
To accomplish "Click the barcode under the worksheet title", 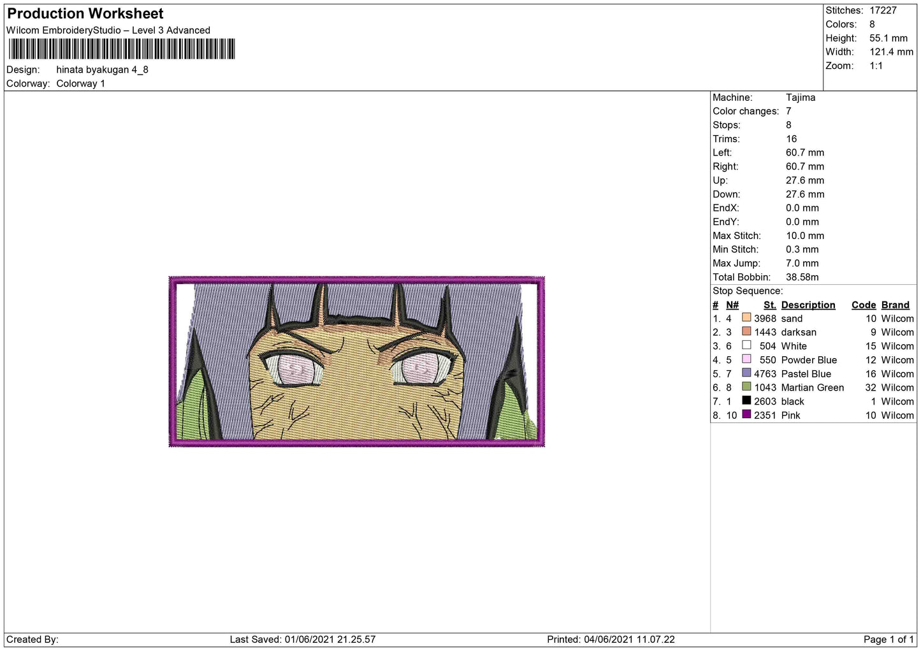I will tap(122, 49).
